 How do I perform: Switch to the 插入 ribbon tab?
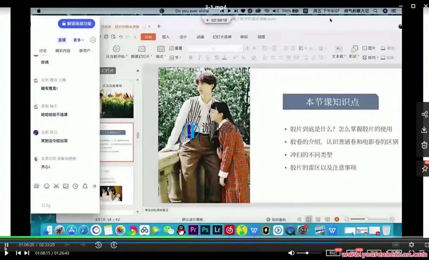pos(165,37)
